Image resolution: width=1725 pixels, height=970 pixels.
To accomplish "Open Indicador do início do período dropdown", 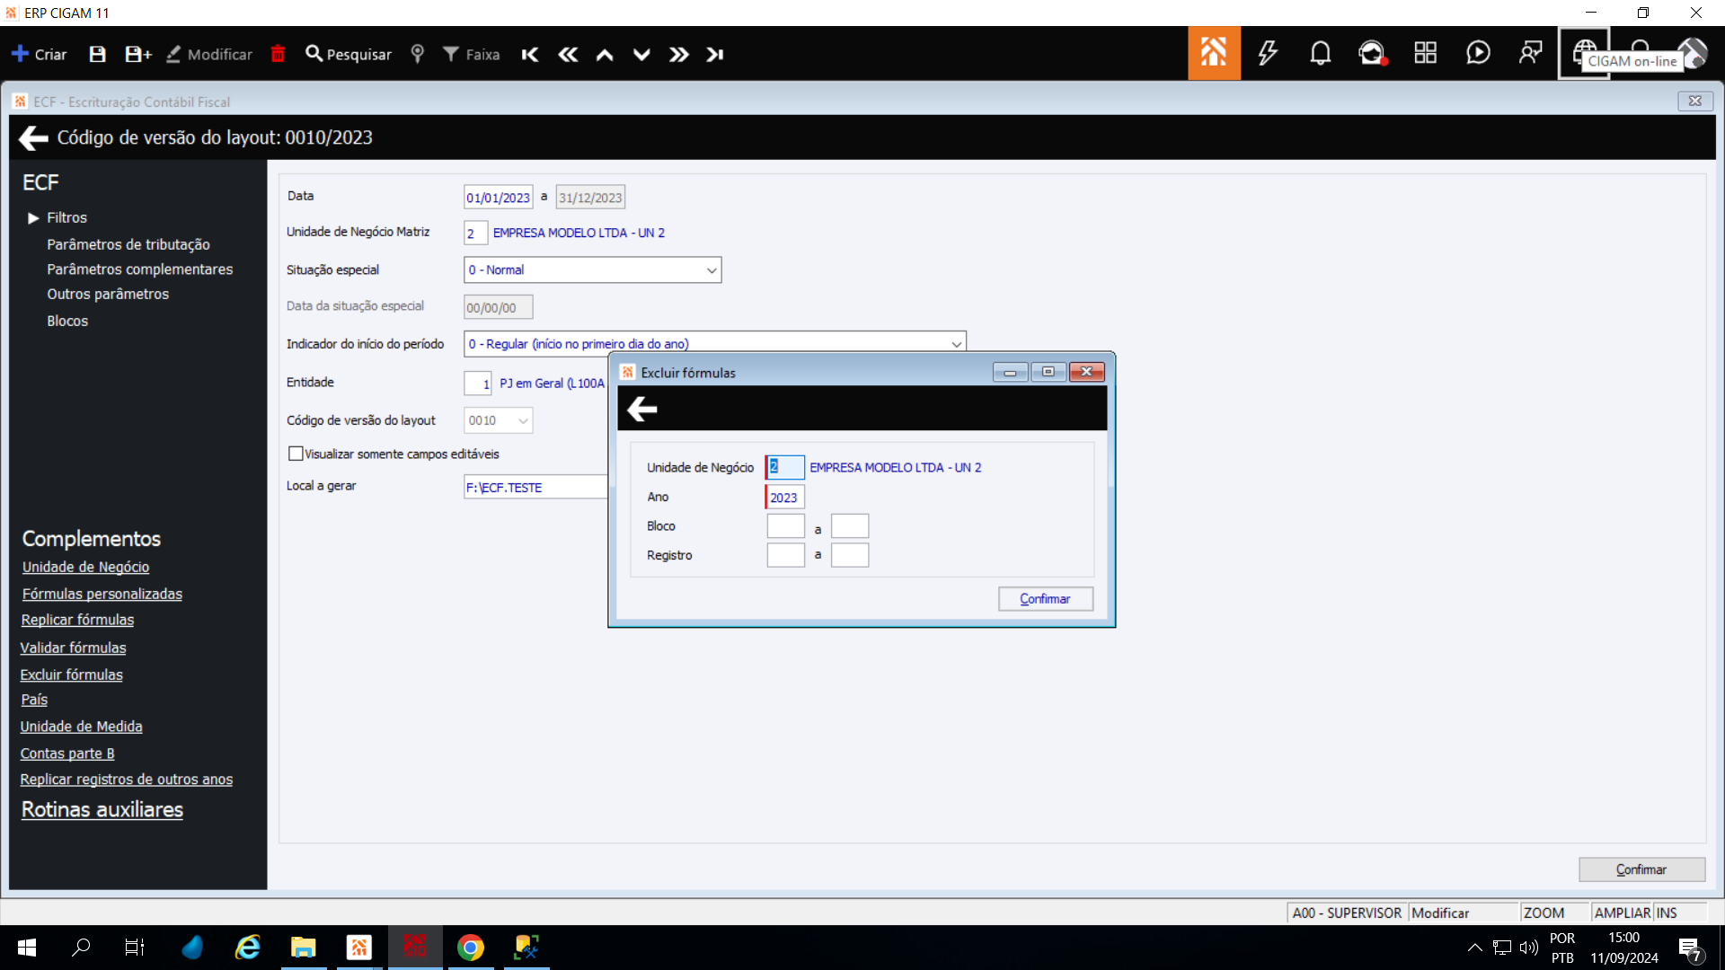I will 956,344.
